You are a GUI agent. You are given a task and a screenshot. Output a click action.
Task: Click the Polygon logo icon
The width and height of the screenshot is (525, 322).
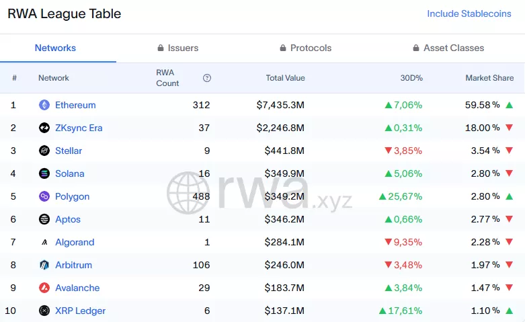tap(44, 196)
